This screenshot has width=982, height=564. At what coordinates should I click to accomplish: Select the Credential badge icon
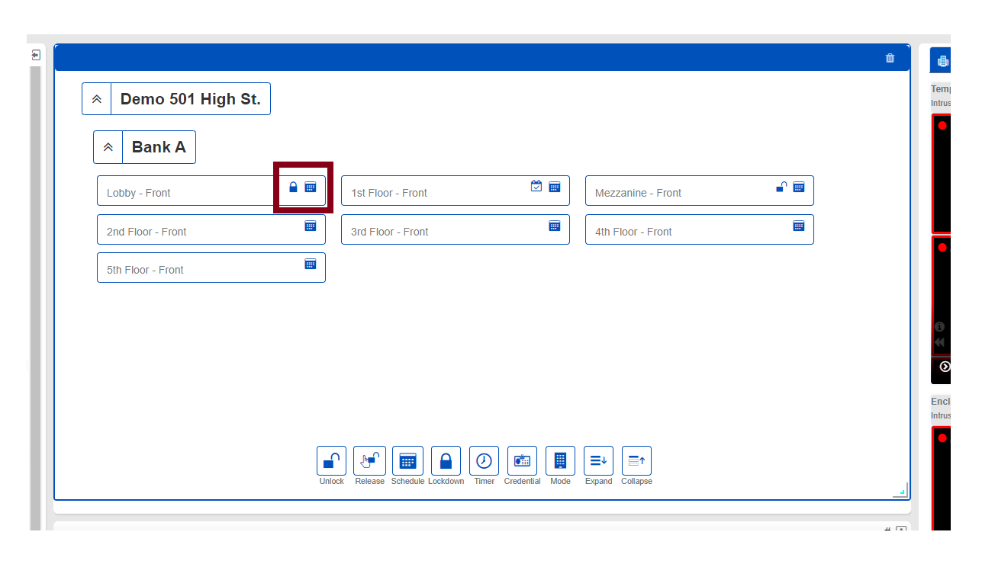[522, 461]
